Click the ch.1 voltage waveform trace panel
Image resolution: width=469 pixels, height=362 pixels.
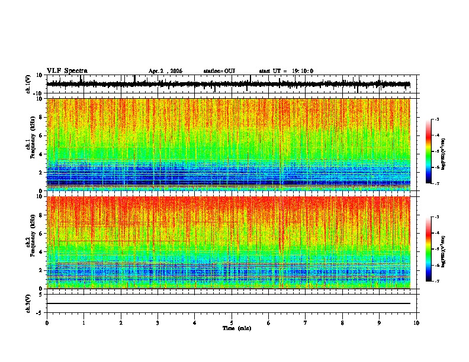(x=232, y=84)
